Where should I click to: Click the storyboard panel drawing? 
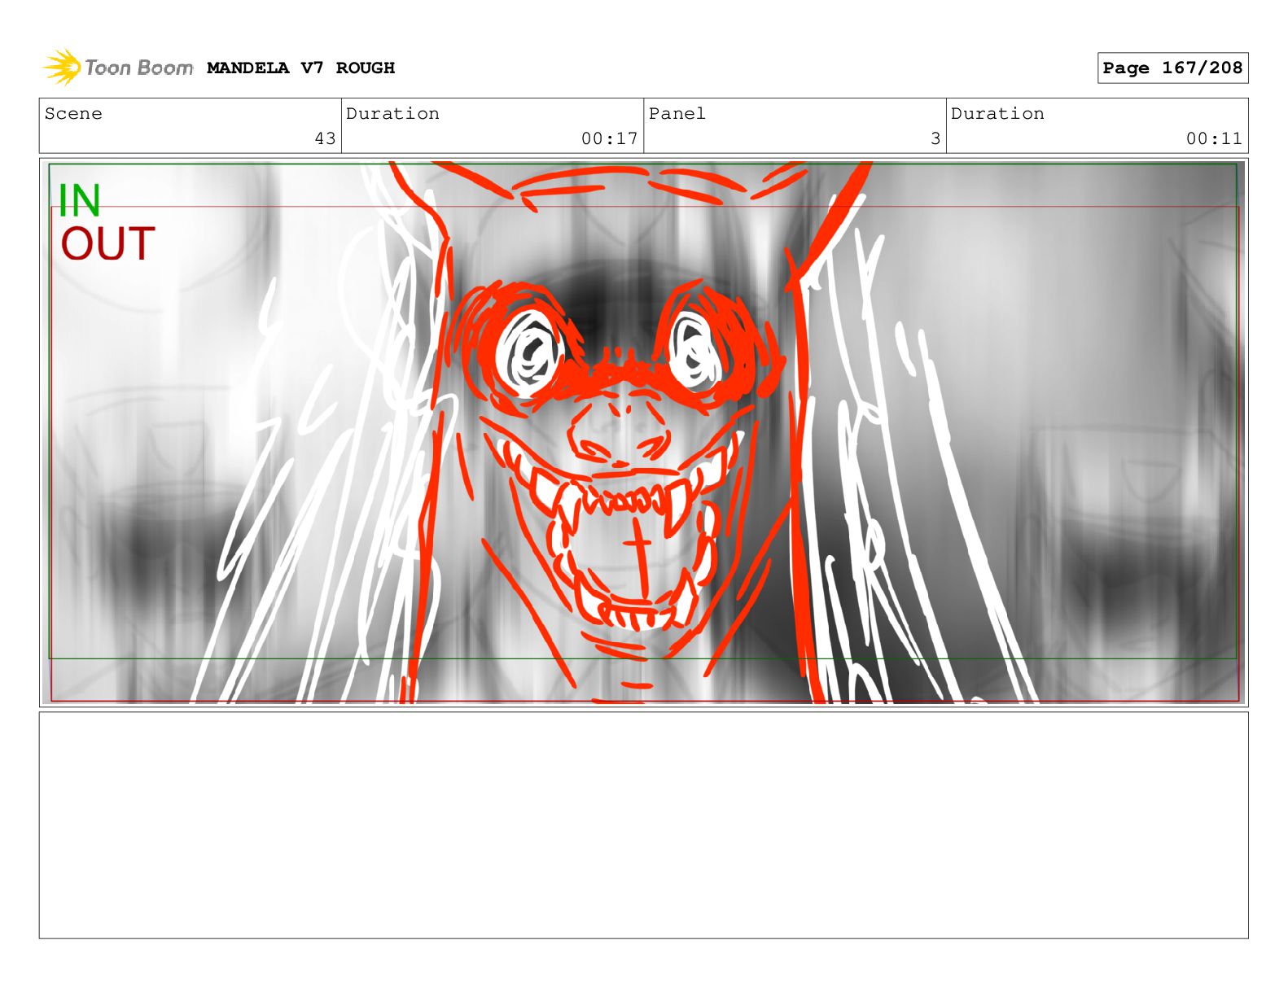[643, 432]
